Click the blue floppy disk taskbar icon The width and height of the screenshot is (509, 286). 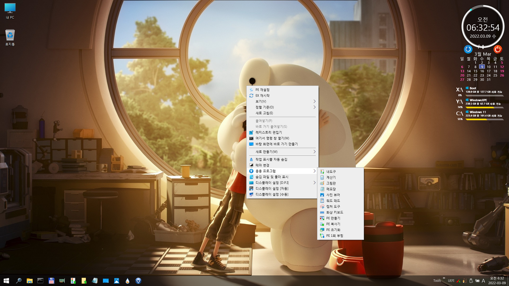click(51, 280)
